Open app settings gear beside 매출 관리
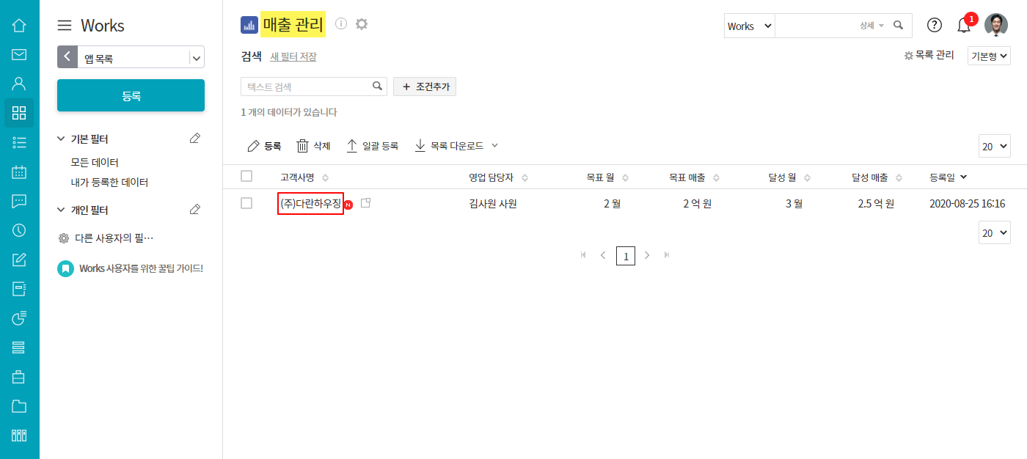Image resolution: width=1027 pixels, height=459 pixels. [x=362, y=23]
